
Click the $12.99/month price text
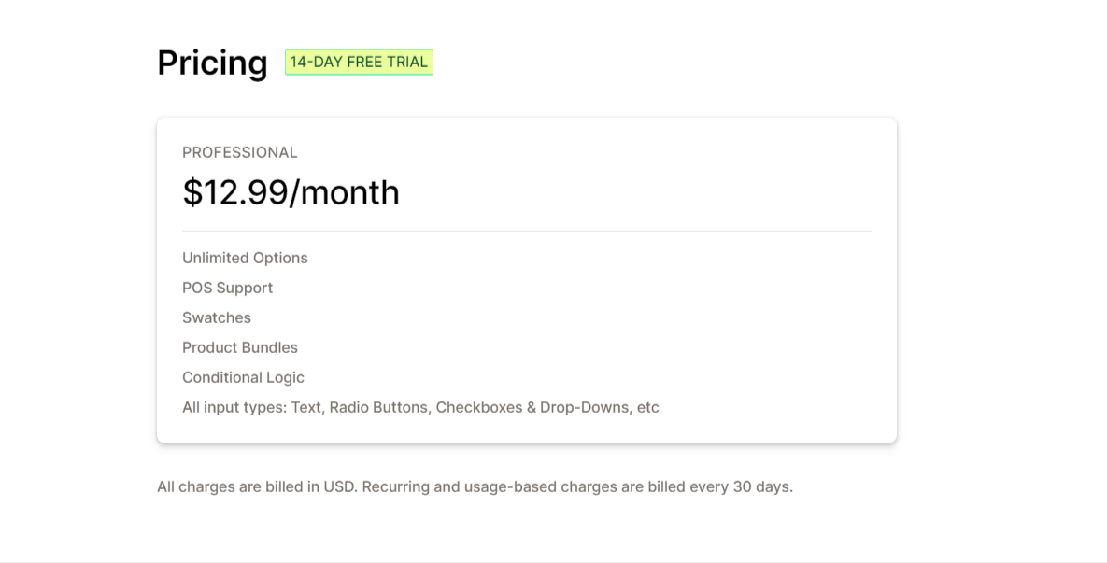click(291, 192)
